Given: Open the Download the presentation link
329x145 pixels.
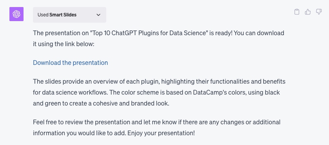Looking at the screenshot, I should [71, 63].
